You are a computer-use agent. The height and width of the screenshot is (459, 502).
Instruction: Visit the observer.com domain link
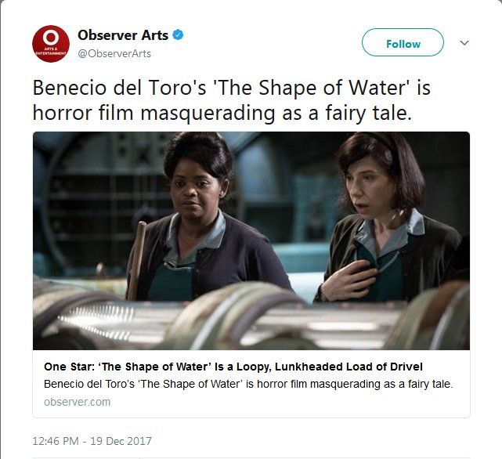(x=77, y=402)
